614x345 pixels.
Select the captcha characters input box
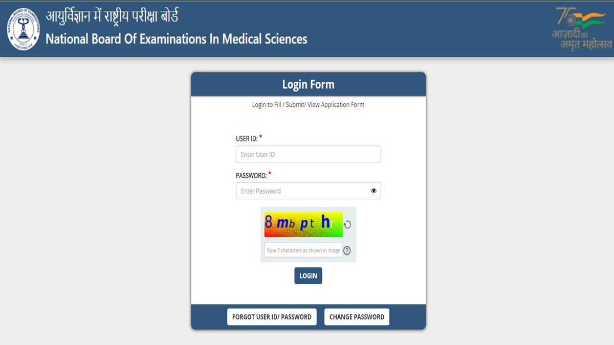click(303, 250)
